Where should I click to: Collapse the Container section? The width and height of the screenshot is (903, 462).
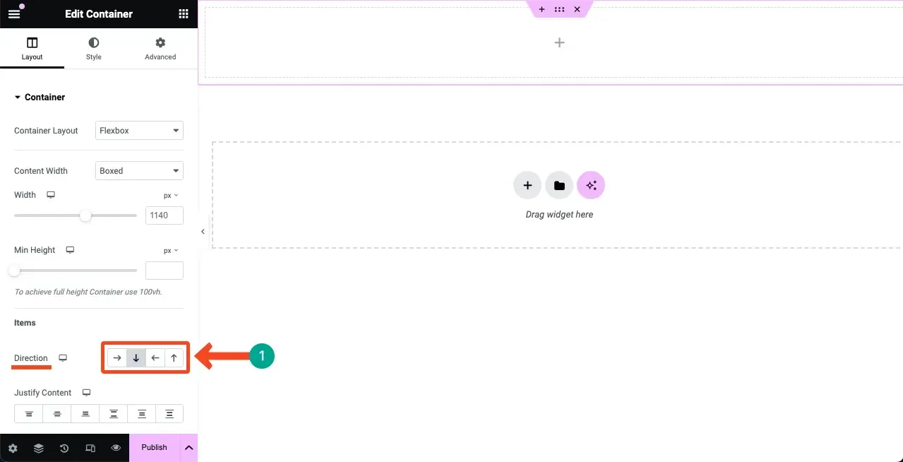[40, 97]
